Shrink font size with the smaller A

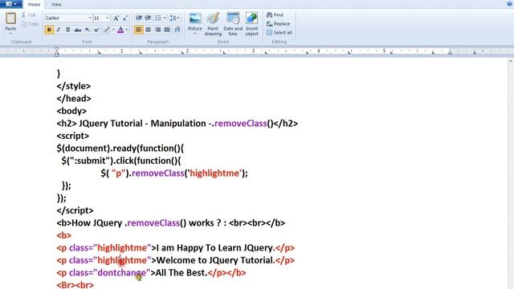pos(125,18)
